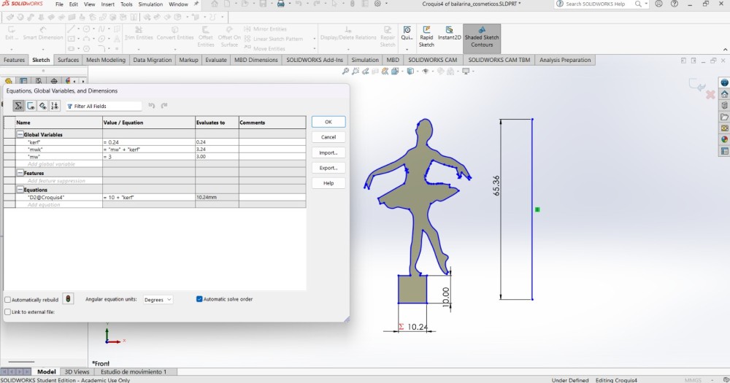Switch to Ordered View icon
The image size is (730, 383).
[x=55, y=106]
